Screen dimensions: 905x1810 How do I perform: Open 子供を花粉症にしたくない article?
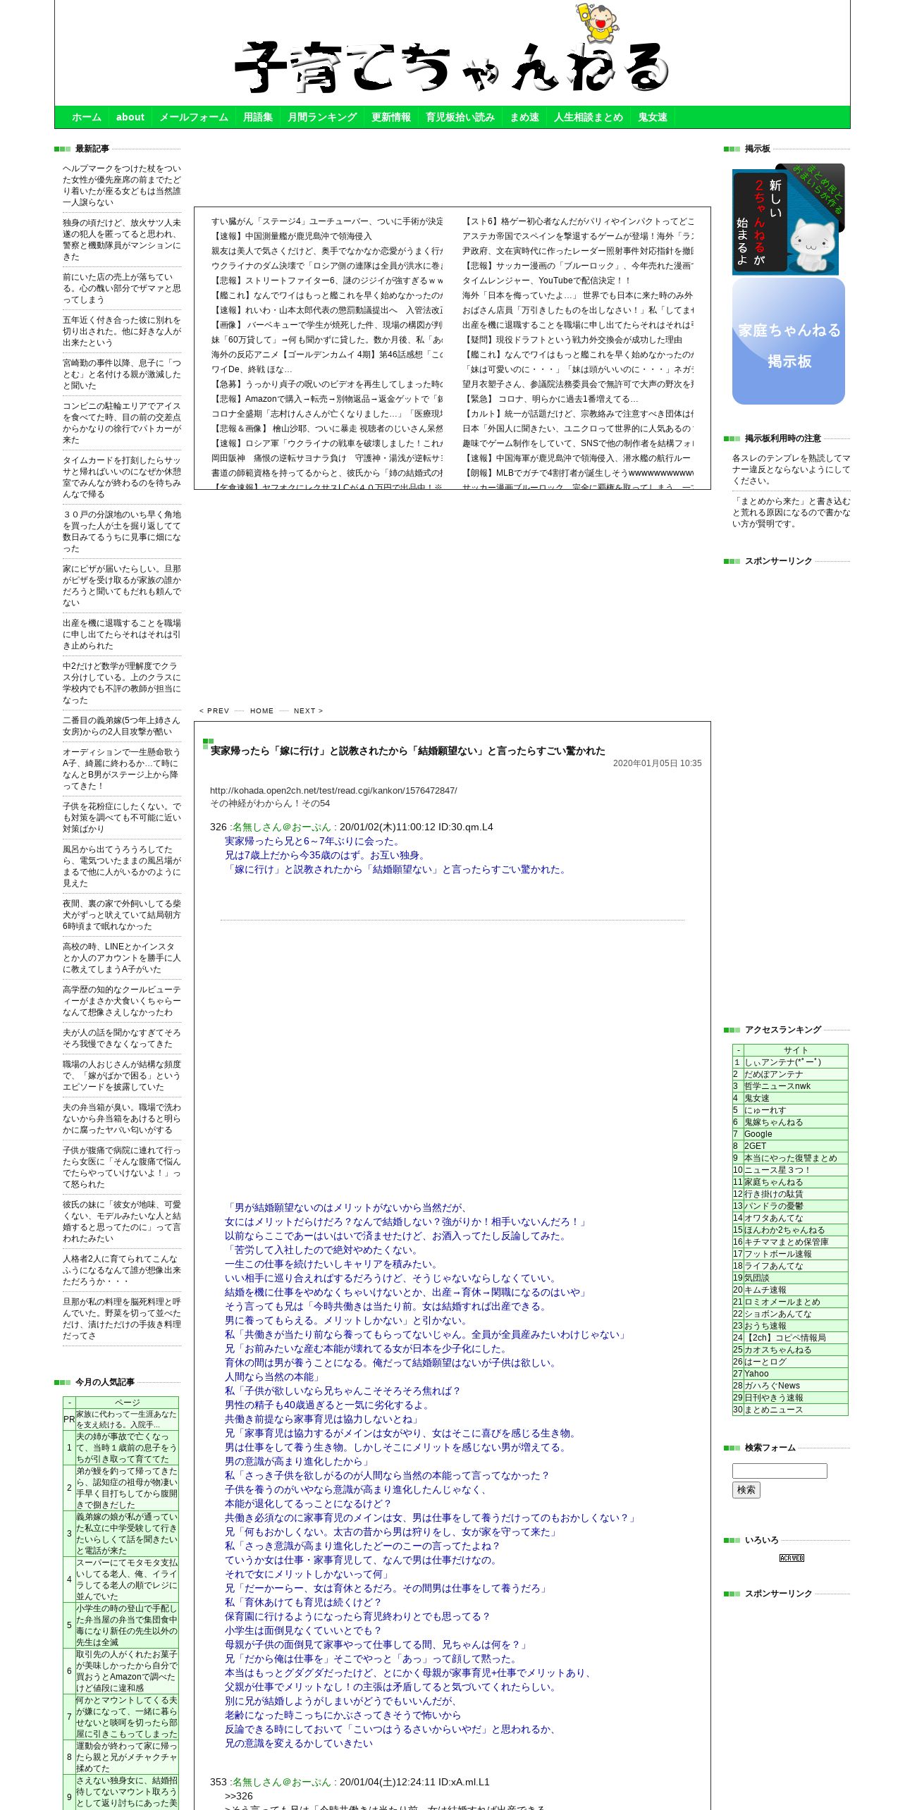(122, 818)
